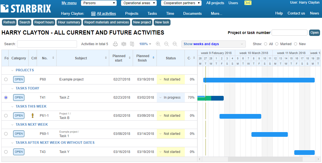The height and width of the screenshot is (163, 322).
Task: Click the 'Report hours' button
Action: pos(44,22)
